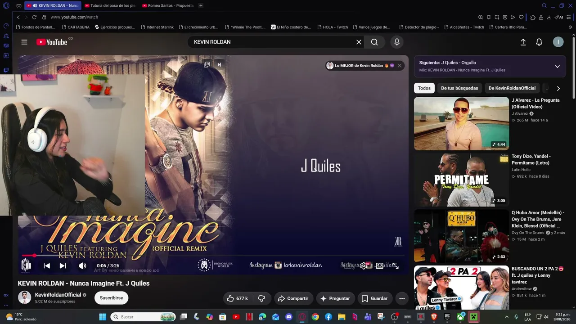Open the weather widget showing 15°C
This screenshot has width=576, height=324.
(x=20, y=317)
